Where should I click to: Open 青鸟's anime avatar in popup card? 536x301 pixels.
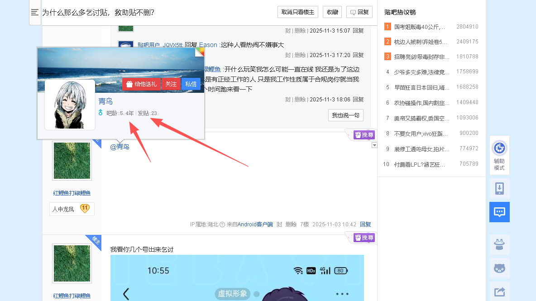pyautogui.click(x=70, y=105)
